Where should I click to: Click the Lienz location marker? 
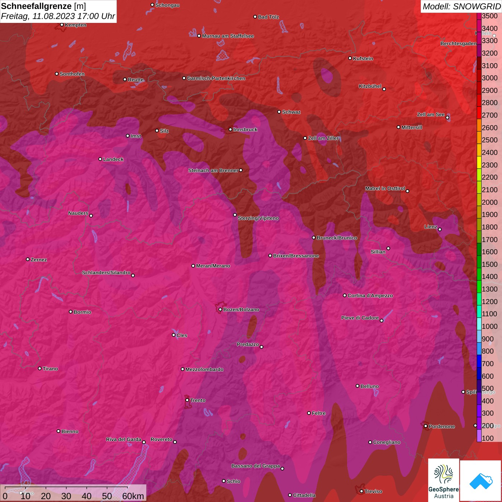click(440, 229)
